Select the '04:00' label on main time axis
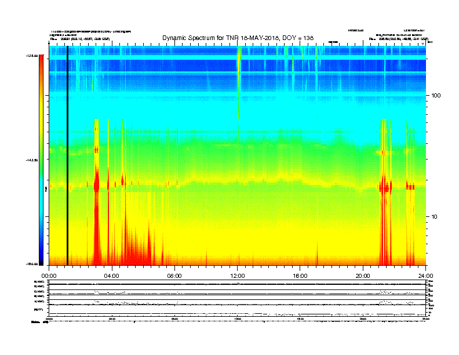459x355 pixels. (111, 276)
